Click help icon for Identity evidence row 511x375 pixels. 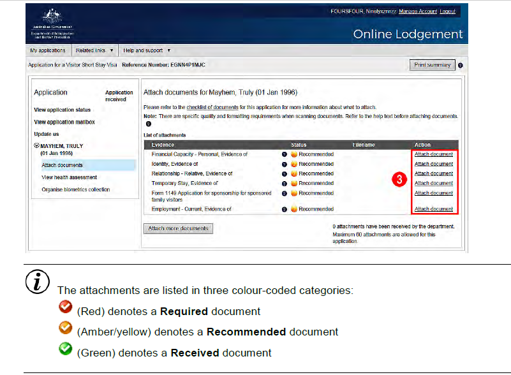point(285,164)
